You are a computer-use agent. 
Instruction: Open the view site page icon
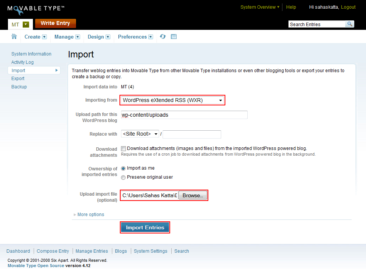point(174,36)
